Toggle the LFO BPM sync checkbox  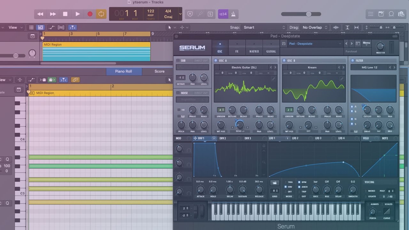[x=299, y=182]
